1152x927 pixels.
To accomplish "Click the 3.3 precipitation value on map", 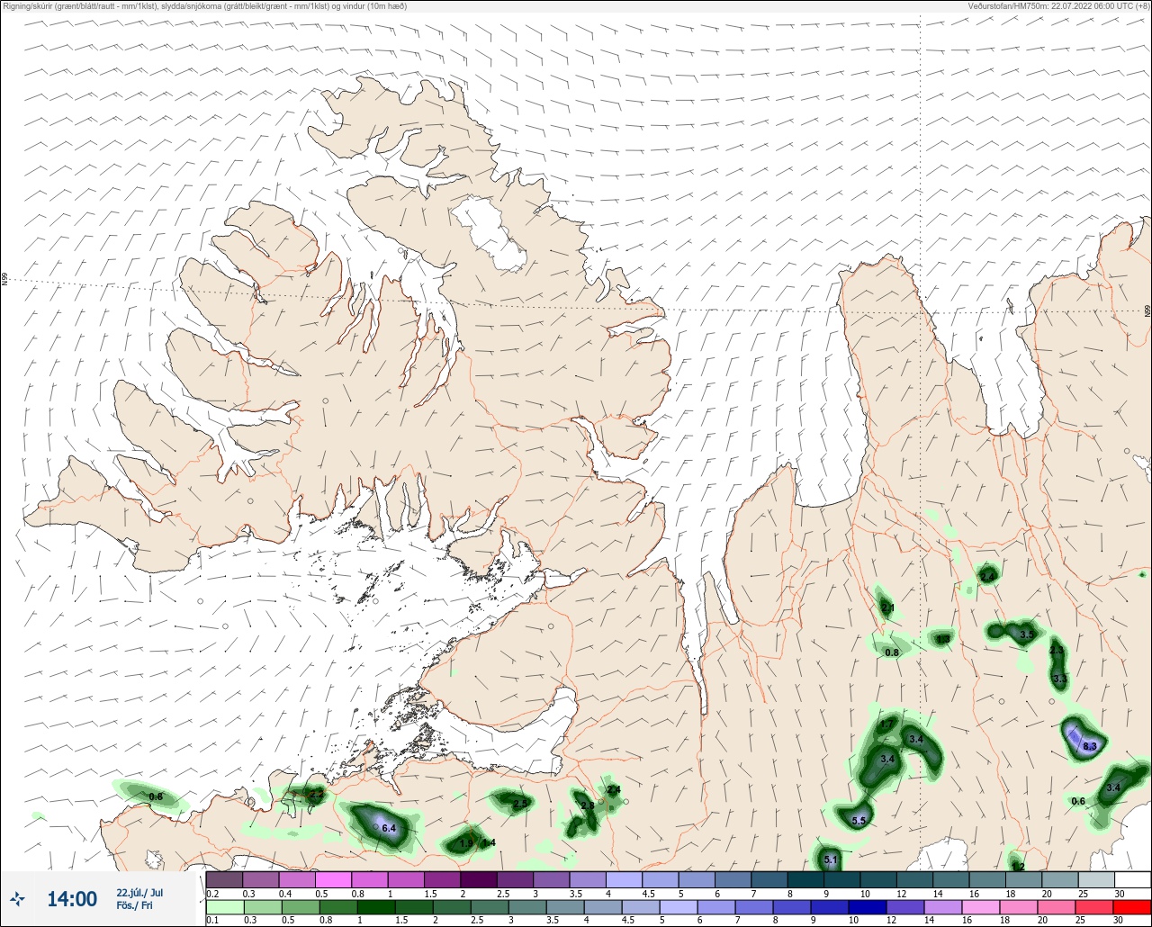I will pyautogui.click(x=1059, y=679).
